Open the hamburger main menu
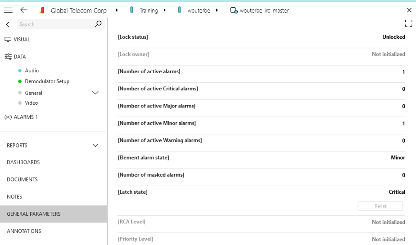 coord(8,10)
